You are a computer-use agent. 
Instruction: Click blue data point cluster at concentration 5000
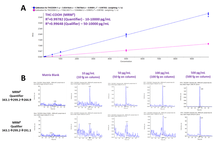[126, 35]
